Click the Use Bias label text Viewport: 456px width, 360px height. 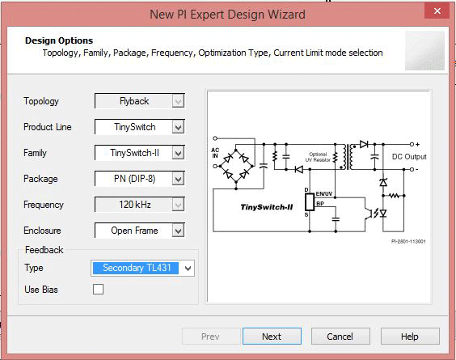pos(41,290)
